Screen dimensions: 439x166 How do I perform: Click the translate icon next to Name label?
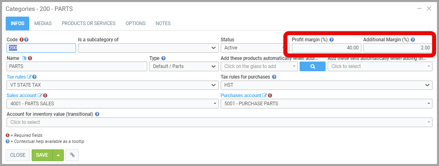point(24,58)
